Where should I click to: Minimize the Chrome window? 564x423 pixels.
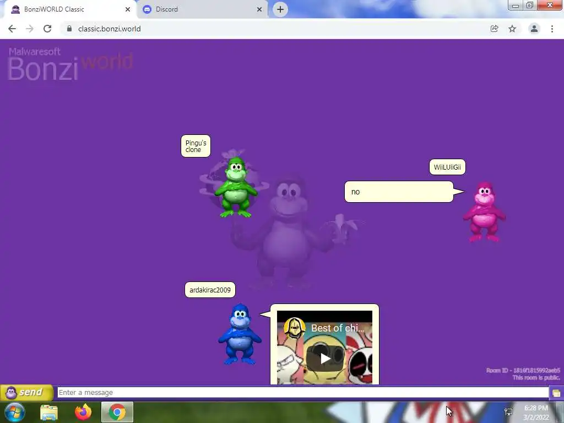(515, 6)
